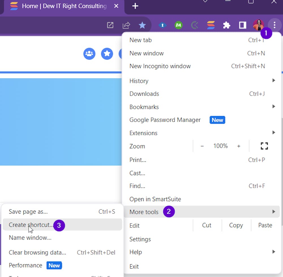Enter full screen mode from the Zoom row

point(264,146)
